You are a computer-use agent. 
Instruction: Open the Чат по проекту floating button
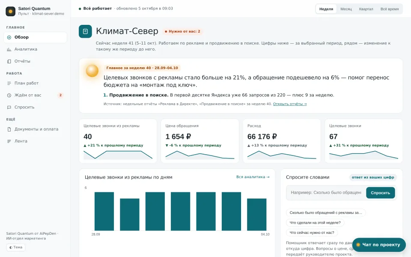tap(379, 245)
